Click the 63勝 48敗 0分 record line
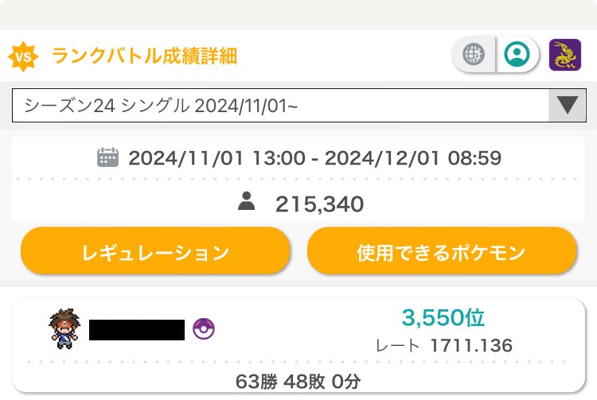The width and height of the screenshot is (597, 400). tap(298, 380)
